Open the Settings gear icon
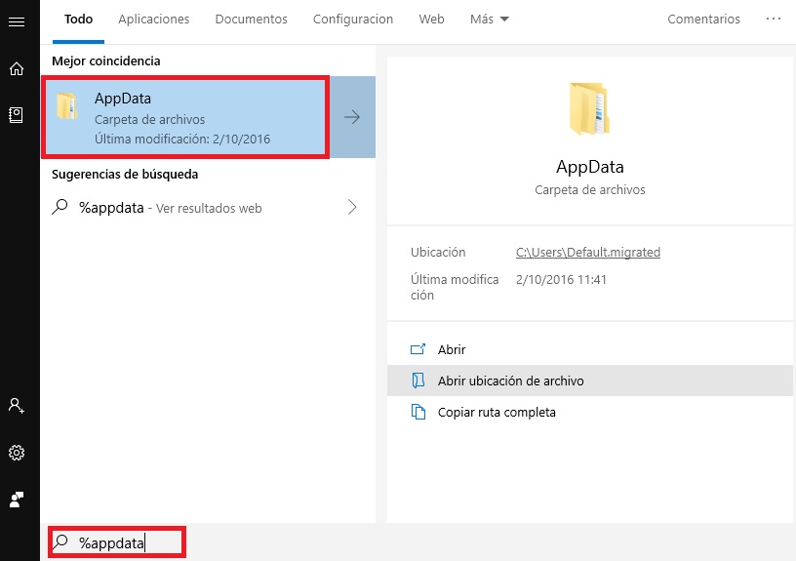The height and width of the screenshot is (561, 796). pos(16,453)
